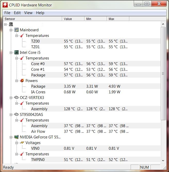Collapse Temperatures under Intel Core i5

pyautogui.click(x=16, y=58)
